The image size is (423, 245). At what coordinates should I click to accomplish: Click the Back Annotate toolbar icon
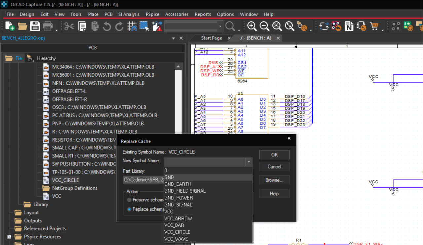click(x=336, y=26)
